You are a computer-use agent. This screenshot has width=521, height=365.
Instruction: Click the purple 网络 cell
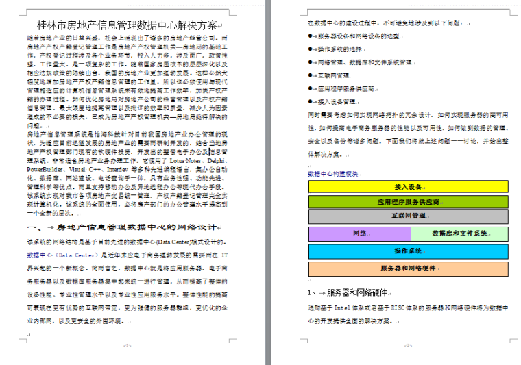click(359, 234)
